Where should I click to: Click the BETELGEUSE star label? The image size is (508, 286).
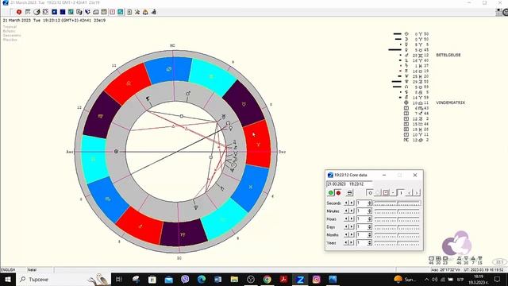tap(448, 55)
